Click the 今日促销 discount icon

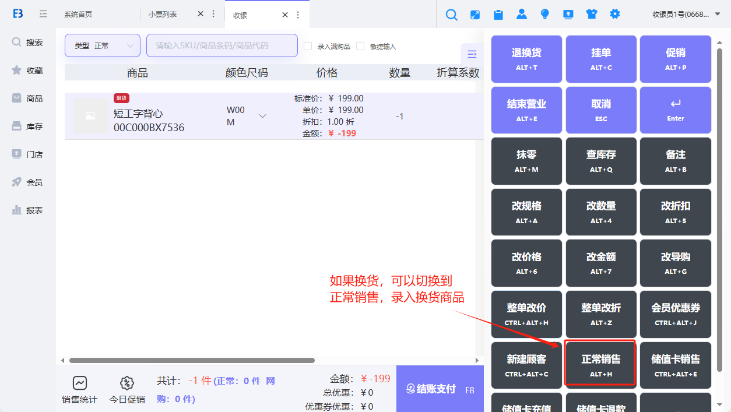[127, 383]
